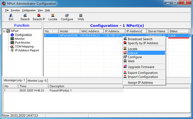Click the IP Address2 column header
The image size is (193, 119).
coord(136,31)
